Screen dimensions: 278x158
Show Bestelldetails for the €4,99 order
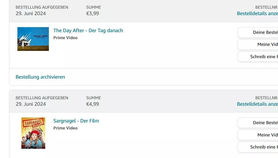point(258,104)
